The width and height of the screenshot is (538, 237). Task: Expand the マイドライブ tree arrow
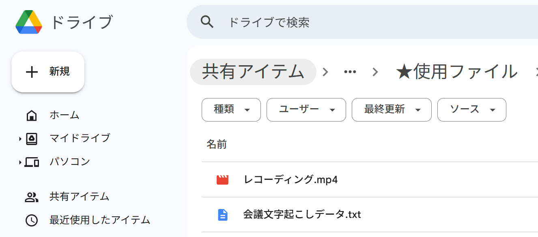[20, 139]
